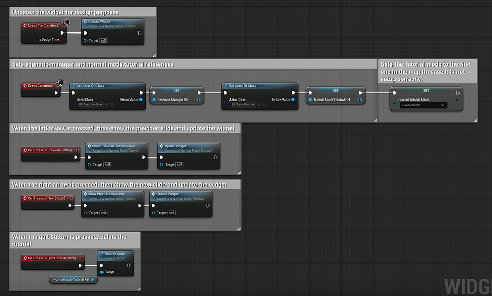
Task: Click the Normal Mode Tutorial Ref input pin on SET node
Action: pyautogui.click(x=311, y=100)
